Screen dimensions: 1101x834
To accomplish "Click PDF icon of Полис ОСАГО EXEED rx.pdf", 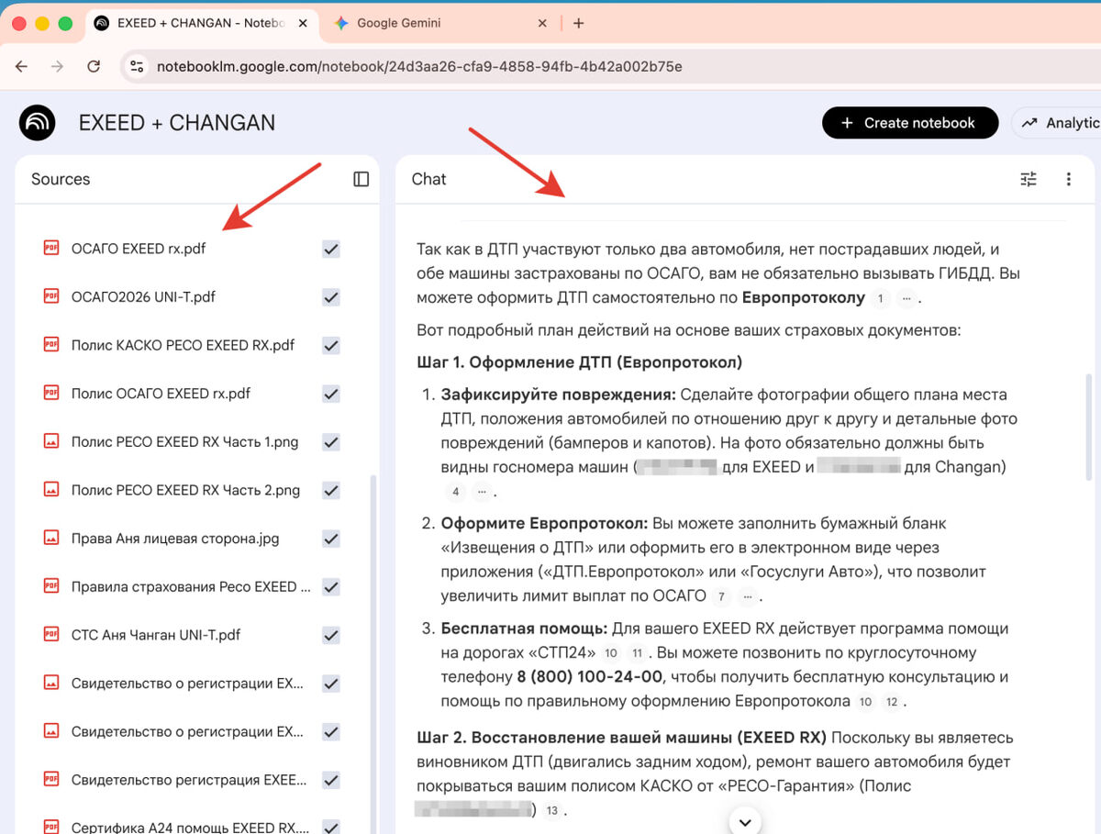I will coord(51,393).
